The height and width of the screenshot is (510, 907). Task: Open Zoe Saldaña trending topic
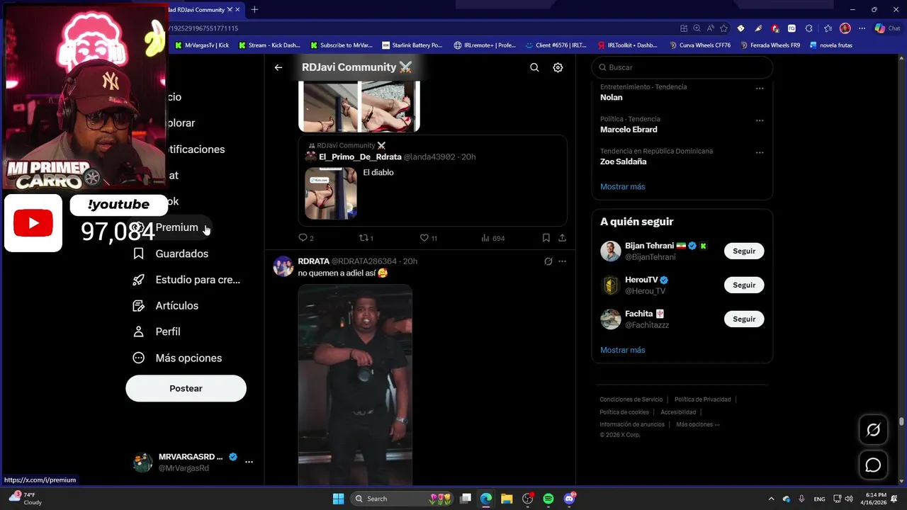point(624,161)
